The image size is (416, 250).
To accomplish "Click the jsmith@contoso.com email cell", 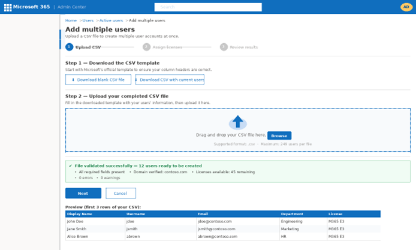I will tap(238, 229).
